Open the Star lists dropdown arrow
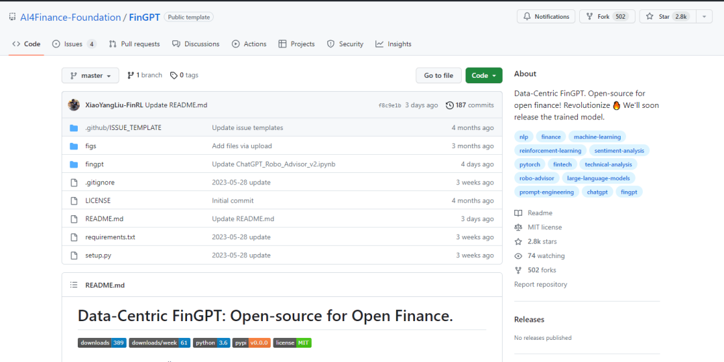 click(x=704, y=17)
